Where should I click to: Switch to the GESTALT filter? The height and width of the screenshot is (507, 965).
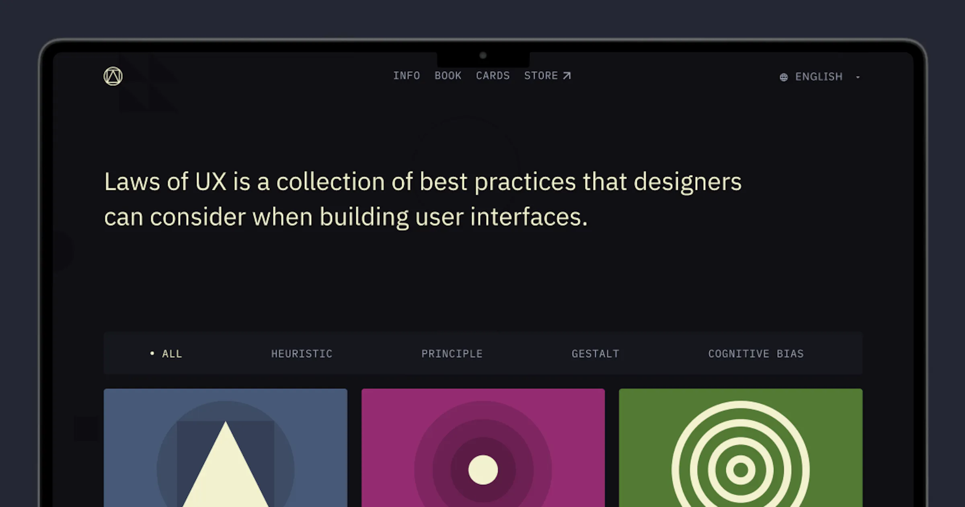(x=595, y=354)
